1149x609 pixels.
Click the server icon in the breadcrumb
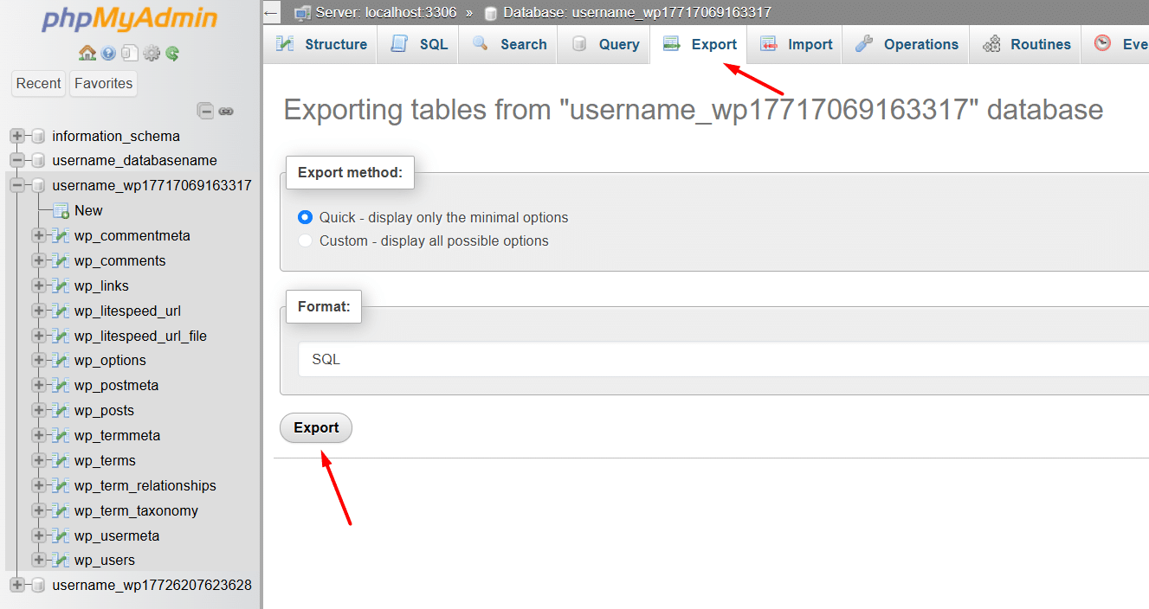click(x=302, y=13)
